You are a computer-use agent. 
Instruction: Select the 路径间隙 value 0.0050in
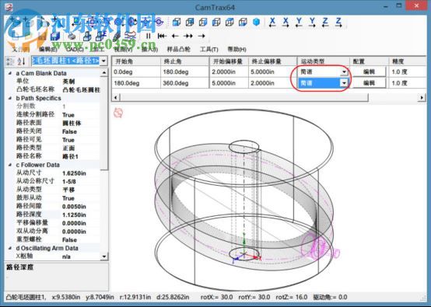74,207
